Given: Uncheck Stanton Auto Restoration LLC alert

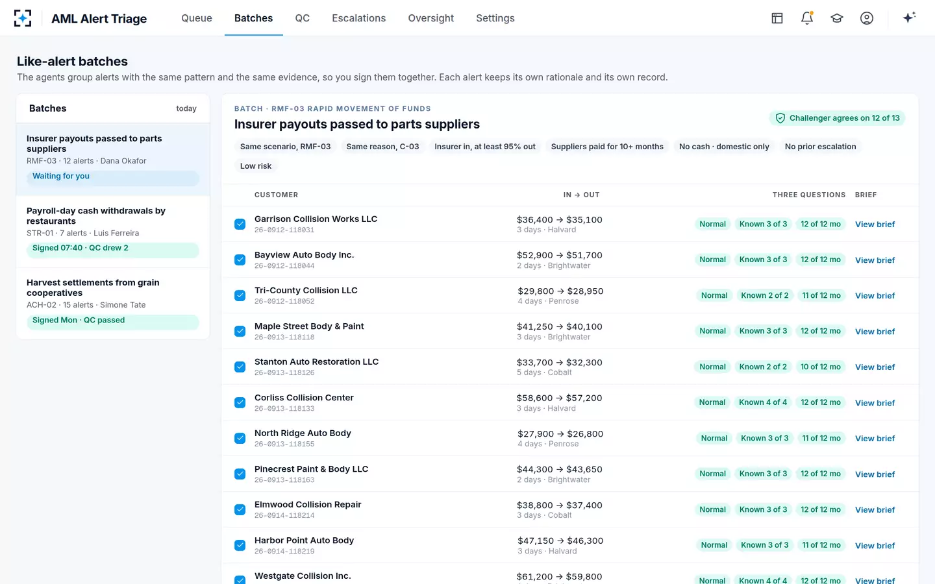Looking at the screenshot, I should [240, 367].
